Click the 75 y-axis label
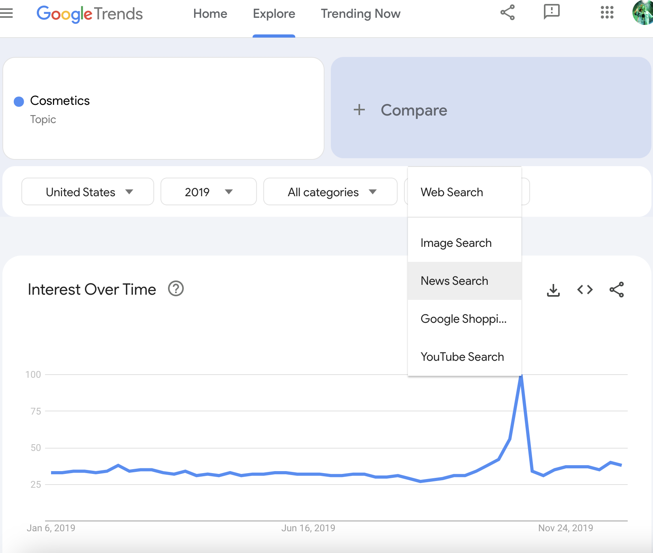Screen dimensions: 653x553 tap(36, 411)
